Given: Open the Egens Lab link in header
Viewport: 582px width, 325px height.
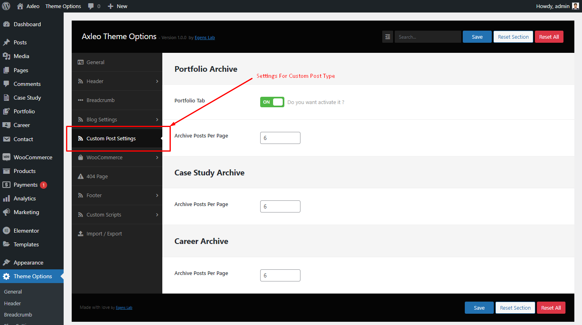Looking at the screenshot, I should click(x=205, y=37).
